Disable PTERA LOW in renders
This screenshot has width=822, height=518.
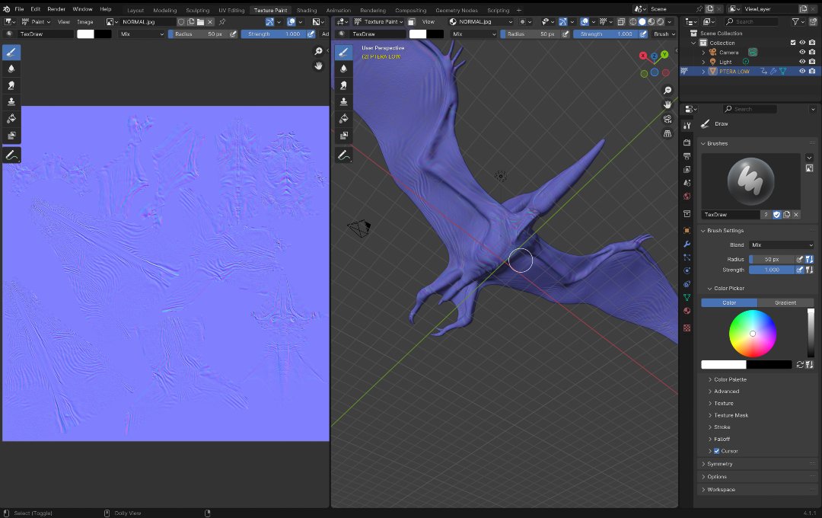812,72
